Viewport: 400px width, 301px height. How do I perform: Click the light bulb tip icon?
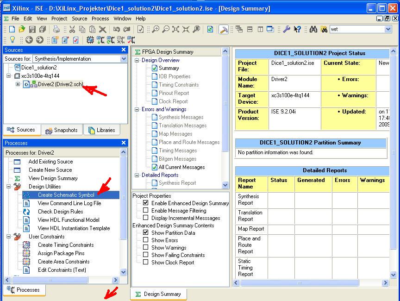tap(12, 40)
